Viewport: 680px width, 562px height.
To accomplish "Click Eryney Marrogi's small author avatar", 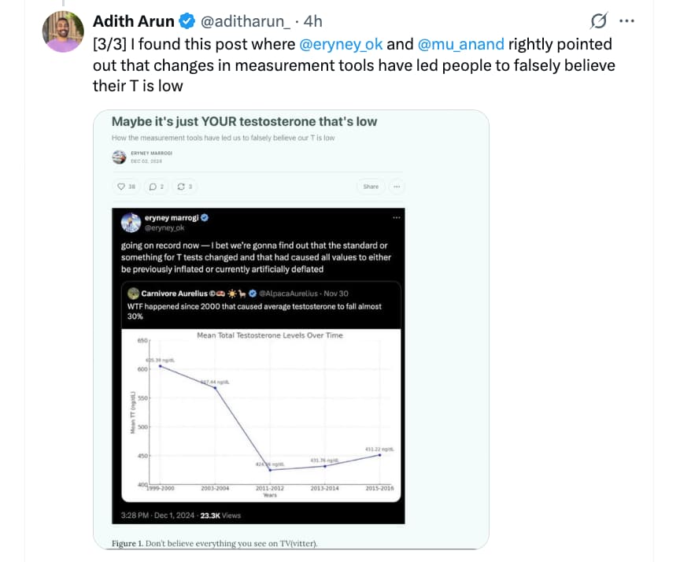I will coord(119,157).
